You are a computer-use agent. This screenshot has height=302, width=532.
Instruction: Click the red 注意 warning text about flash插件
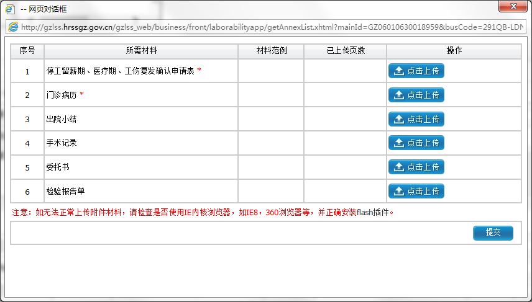point(203,213)
